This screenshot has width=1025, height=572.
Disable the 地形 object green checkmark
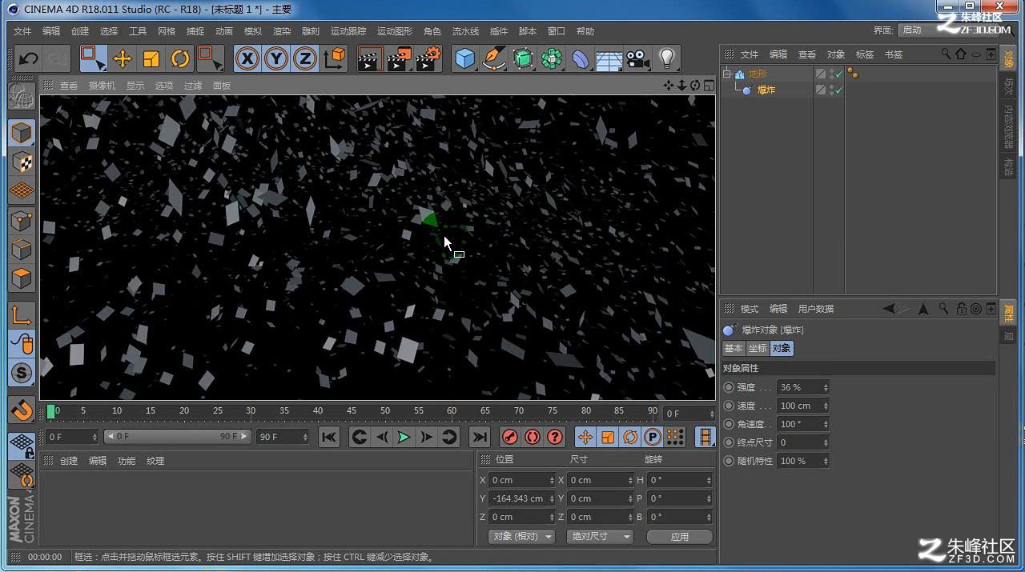(x=838, y=74)
